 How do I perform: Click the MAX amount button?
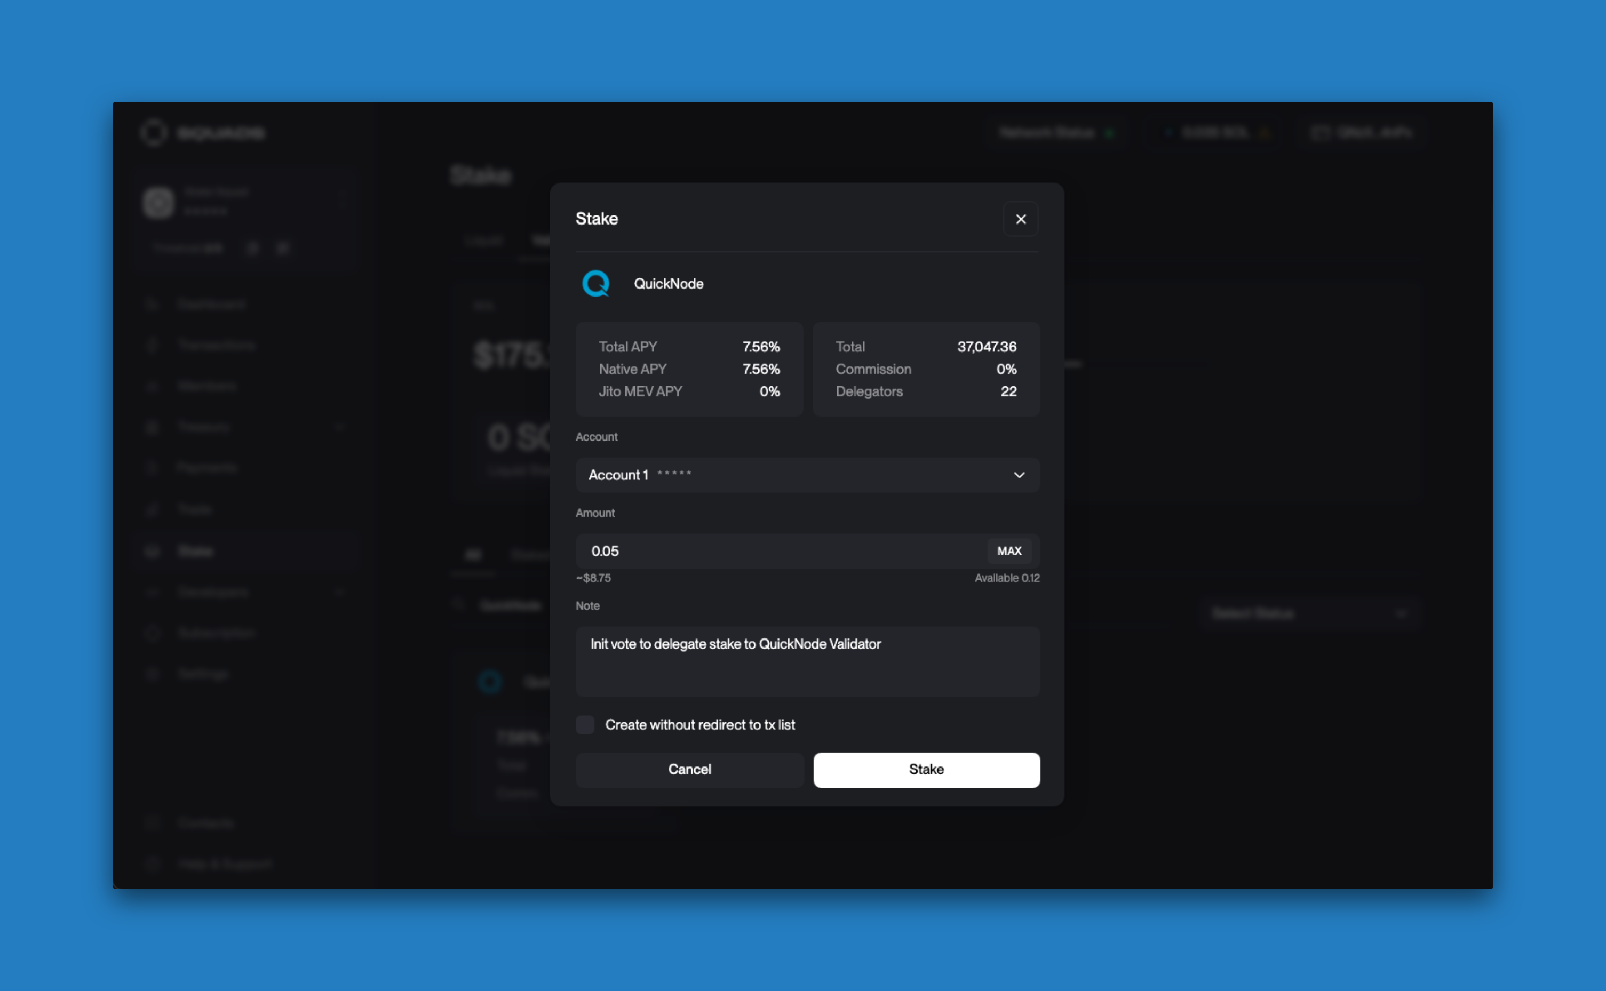click(1008, 550)
